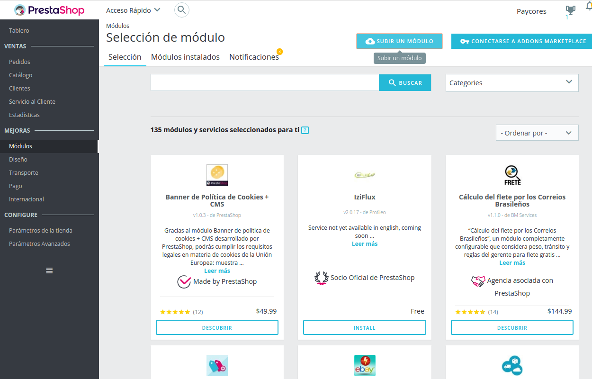Click the Socio Oficial laurel badge icon
Screen dimensions: 592x379
(x=322, y=278)
